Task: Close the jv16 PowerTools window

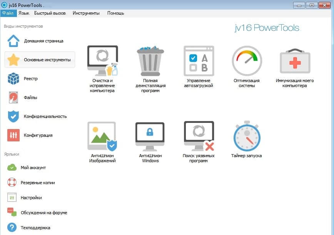Action: [324, 5]
